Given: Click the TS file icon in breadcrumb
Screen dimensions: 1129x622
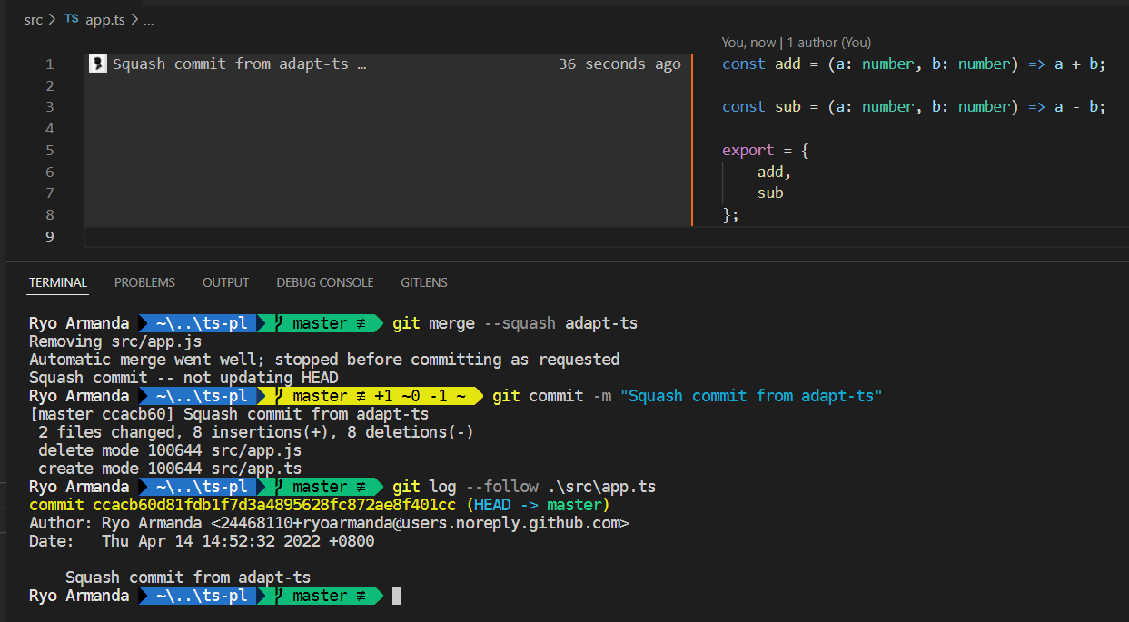Looking at the screenshot, I should [x=72, y=19].
